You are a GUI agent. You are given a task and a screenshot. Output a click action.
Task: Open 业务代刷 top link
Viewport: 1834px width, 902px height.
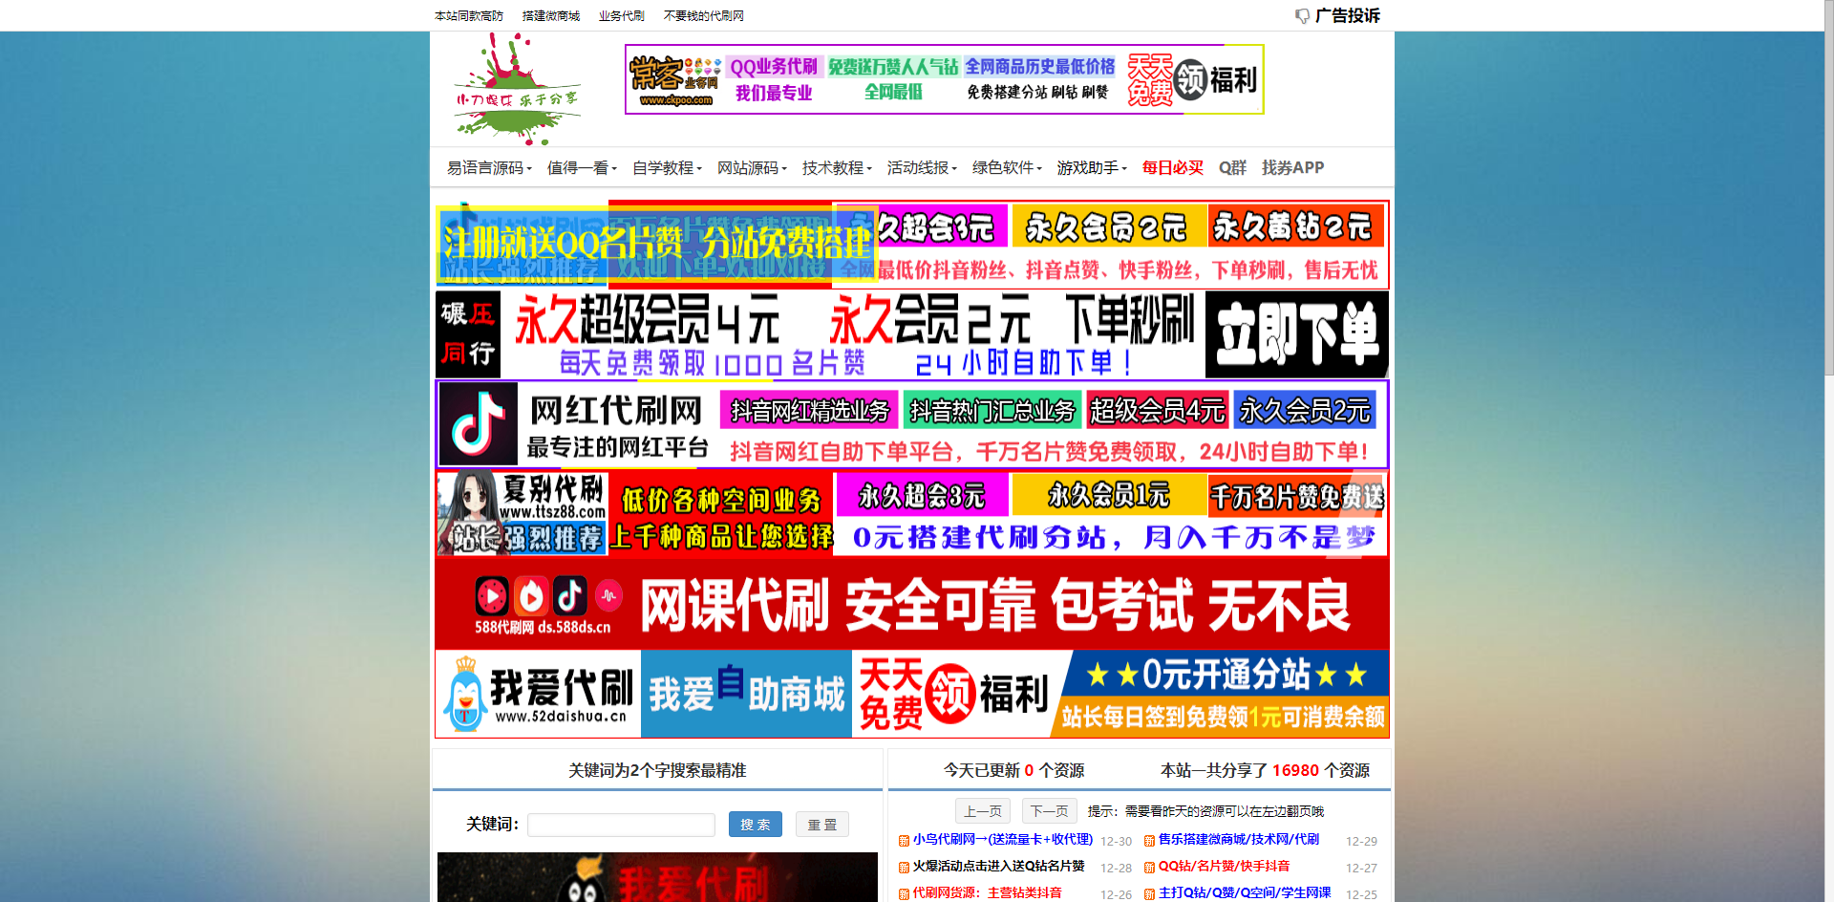click(622, 16)
